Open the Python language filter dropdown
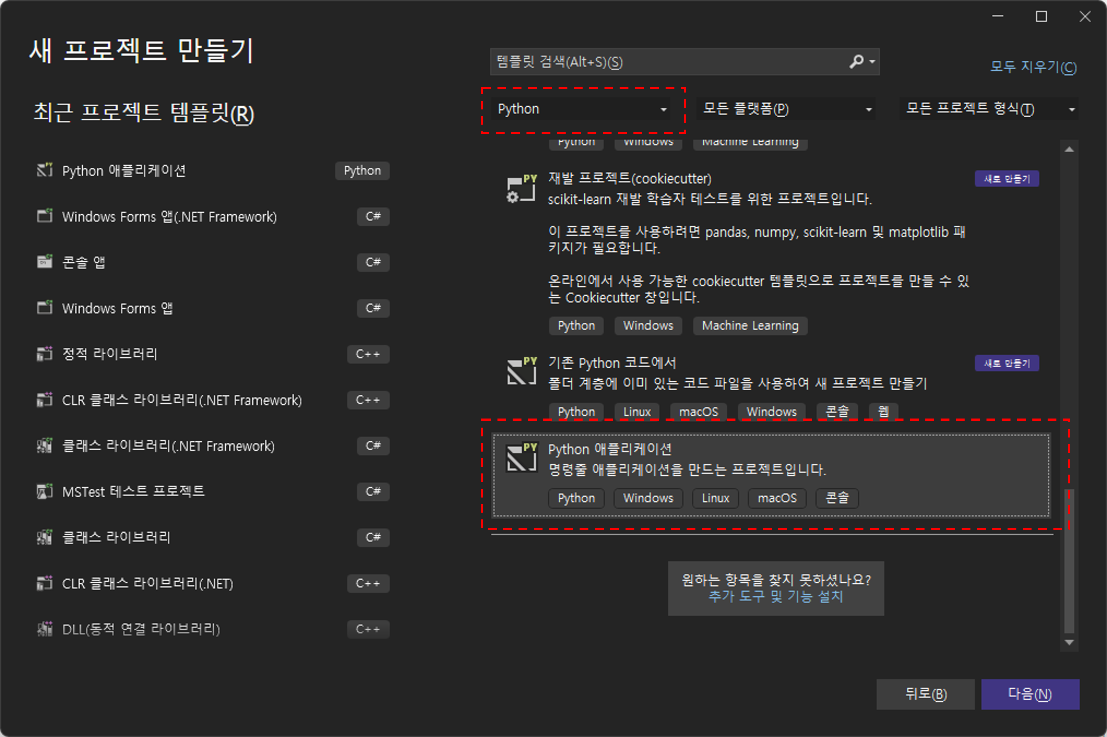 tap(581, 109)
